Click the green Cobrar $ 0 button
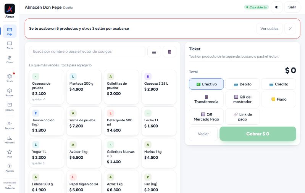The image size is (305, 193). 258,134
